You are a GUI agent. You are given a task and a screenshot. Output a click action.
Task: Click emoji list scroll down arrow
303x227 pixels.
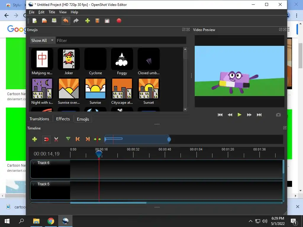[185, 109]
